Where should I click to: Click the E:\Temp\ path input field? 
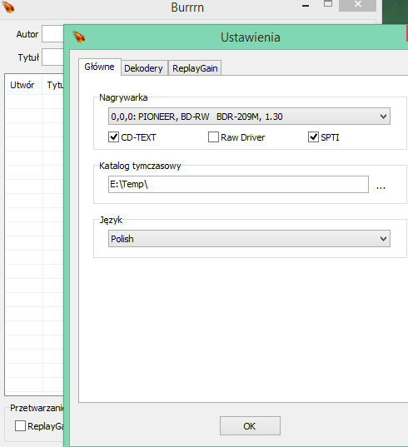click(238, 185)
